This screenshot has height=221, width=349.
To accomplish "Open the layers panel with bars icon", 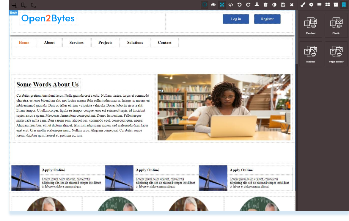I will 319,5.
